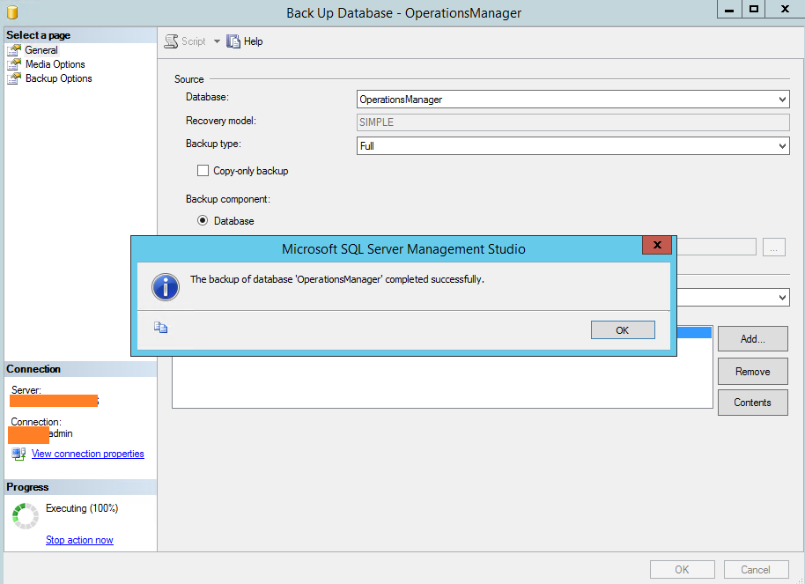Click the Source section label
The image size is (805, 584).
[x=189, y=79]
